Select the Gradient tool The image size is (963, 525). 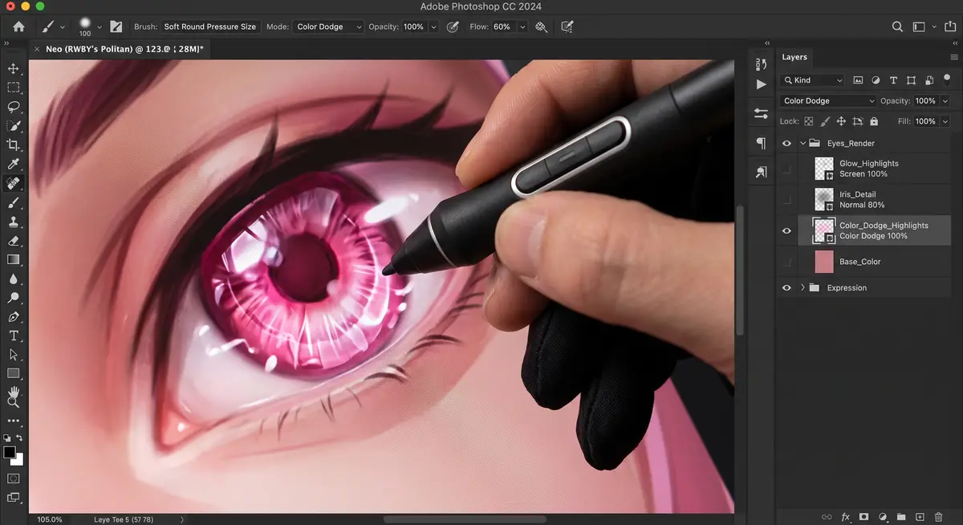(14, 260)
